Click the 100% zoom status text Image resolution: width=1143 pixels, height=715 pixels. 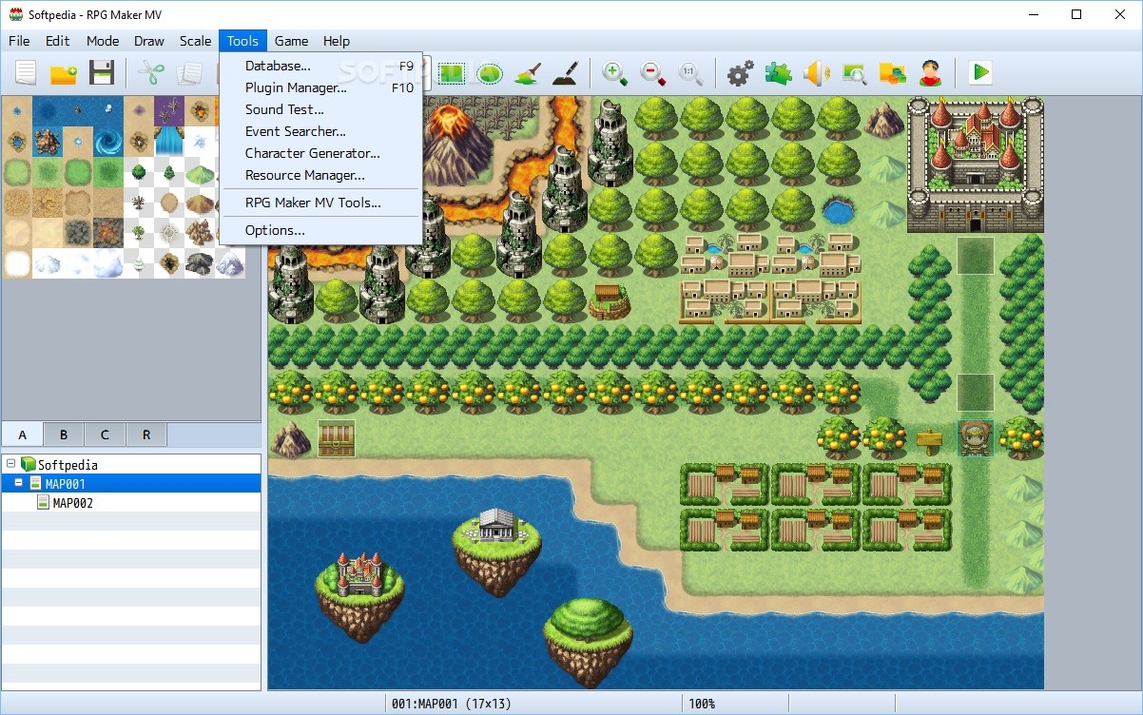point(702,704)
